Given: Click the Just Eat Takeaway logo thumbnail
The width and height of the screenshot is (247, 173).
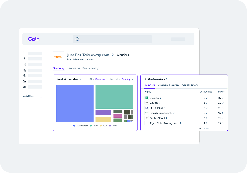Looking at the screenshot, I should pos(58,57).
